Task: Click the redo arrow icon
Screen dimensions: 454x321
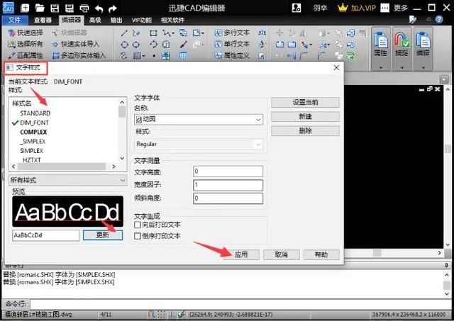Action: [113, 9]
